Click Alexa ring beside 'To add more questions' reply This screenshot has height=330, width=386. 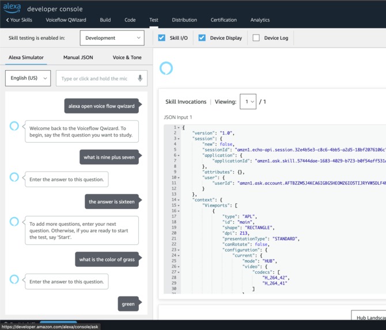[x=14, y=222]
